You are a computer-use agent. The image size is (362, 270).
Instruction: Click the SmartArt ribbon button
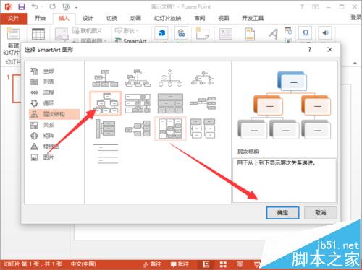[x=131, y=40]
